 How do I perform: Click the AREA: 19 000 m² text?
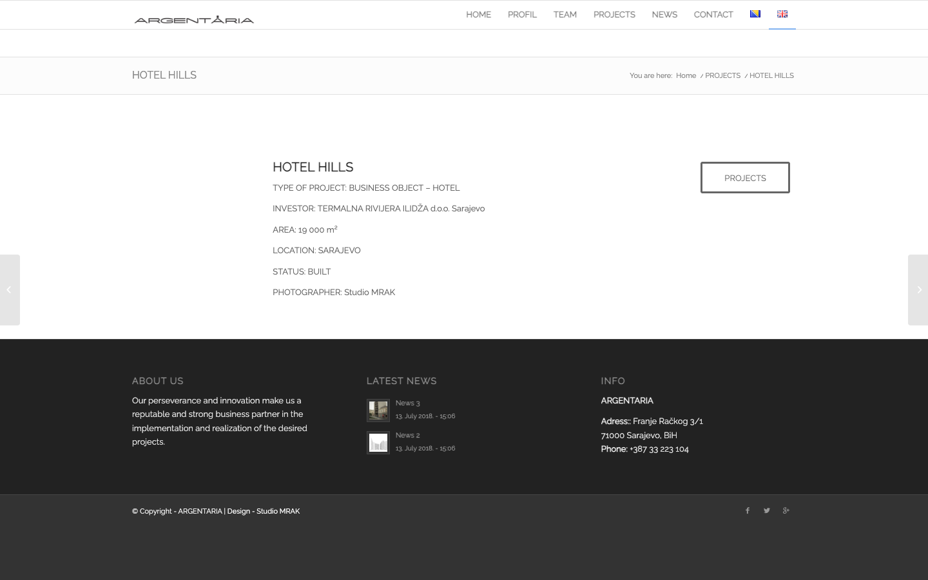point(305,229)
